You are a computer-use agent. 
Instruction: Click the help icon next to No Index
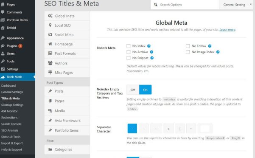point(149,46)
